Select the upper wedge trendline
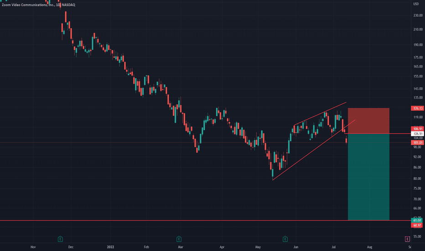The image size is (425, 251). pos(320,114)
